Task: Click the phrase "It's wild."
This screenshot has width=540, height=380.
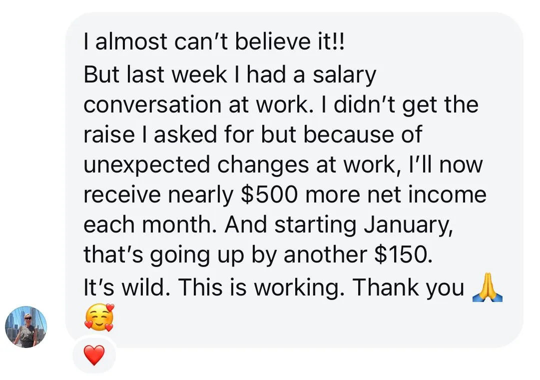Action: tap(127, 287)
